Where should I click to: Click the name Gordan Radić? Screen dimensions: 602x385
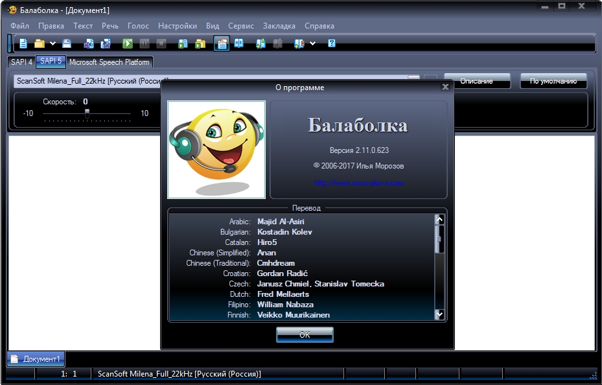coord(283,274)
